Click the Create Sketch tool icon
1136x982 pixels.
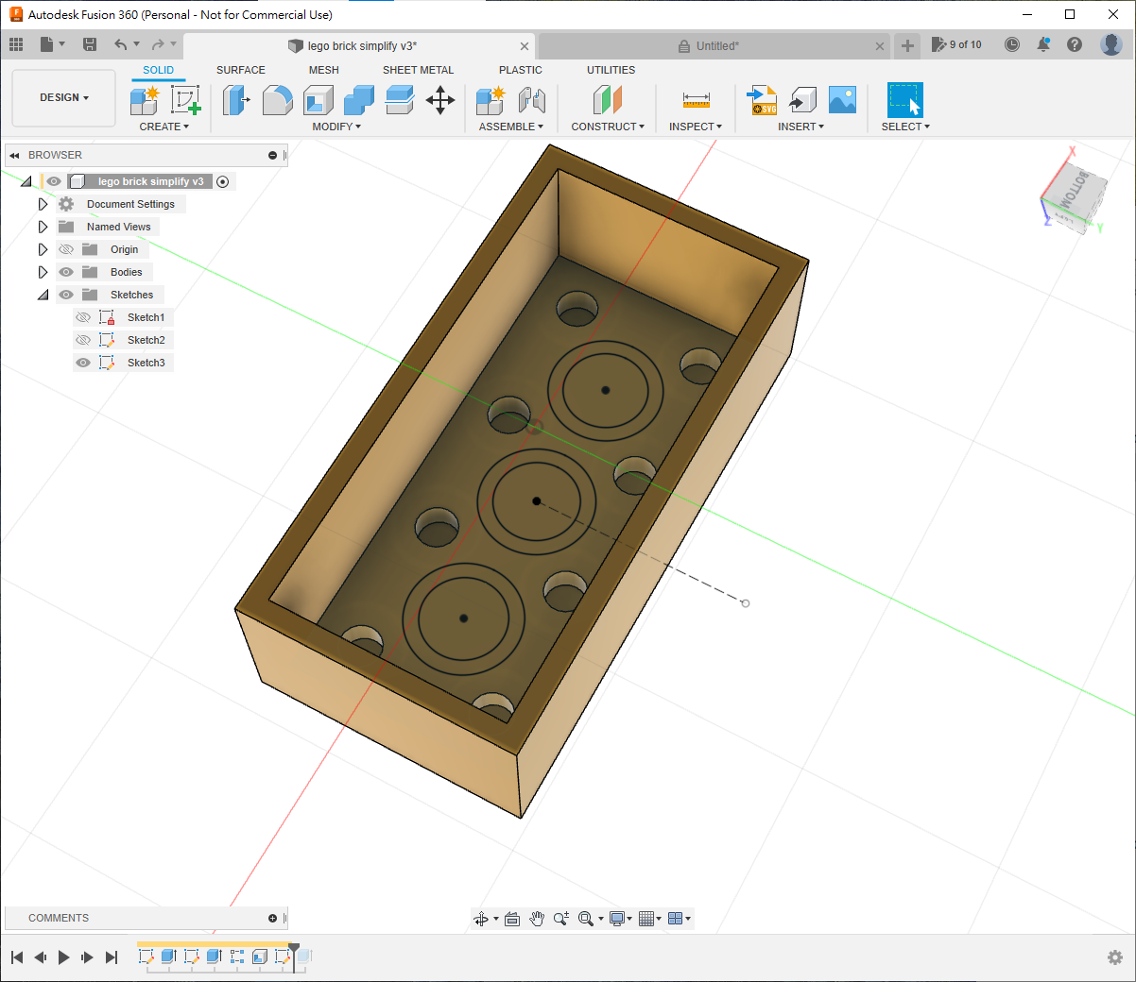tap(185, 100)
